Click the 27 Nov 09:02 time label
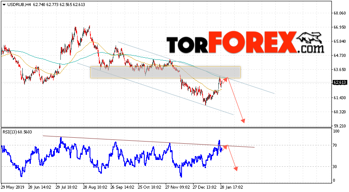This screenshot has height=192, width=349. 177,187
